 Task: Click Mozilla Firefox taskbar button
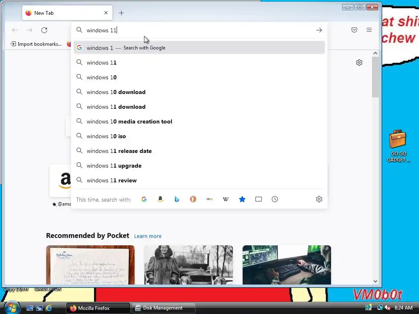(x=98, y=308)
